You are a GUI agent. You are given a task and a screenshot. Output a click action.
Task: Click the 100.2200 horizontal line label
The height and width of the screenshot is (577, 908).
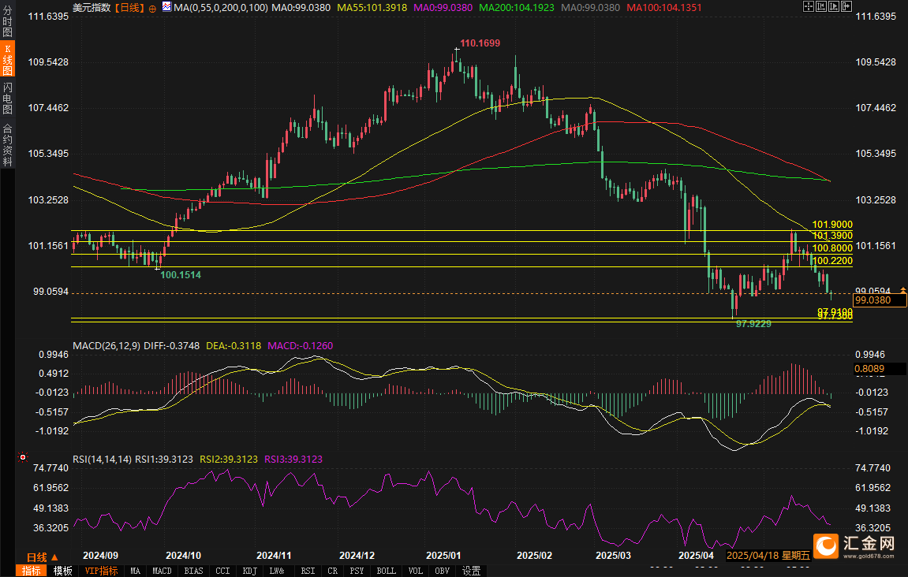(832, 261)
